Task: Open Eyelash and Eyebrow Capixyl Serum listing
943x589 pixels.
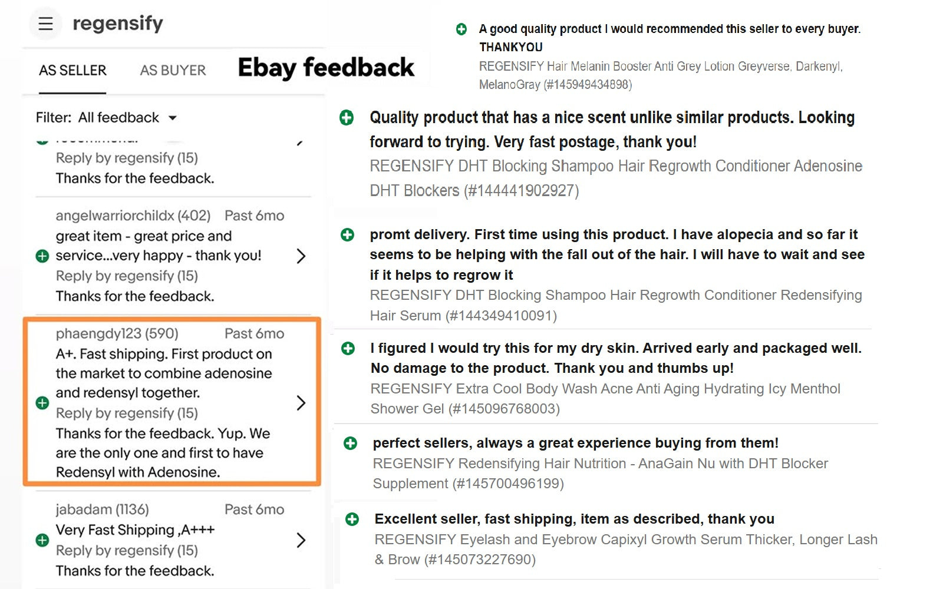Action: 625,550
